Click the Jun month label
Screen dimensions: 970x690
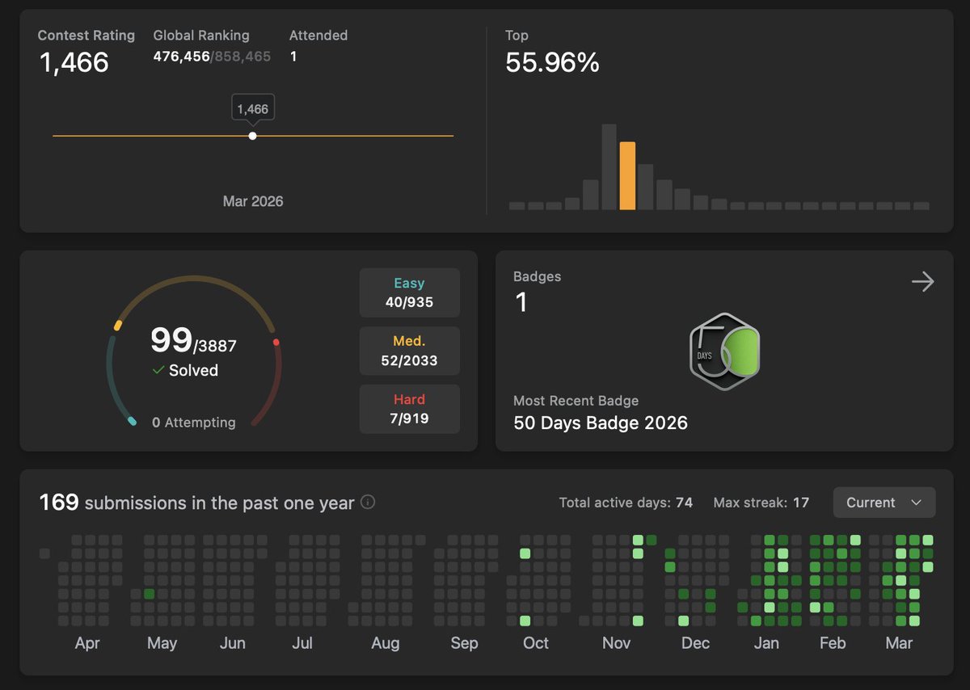(x=233, y=643)
